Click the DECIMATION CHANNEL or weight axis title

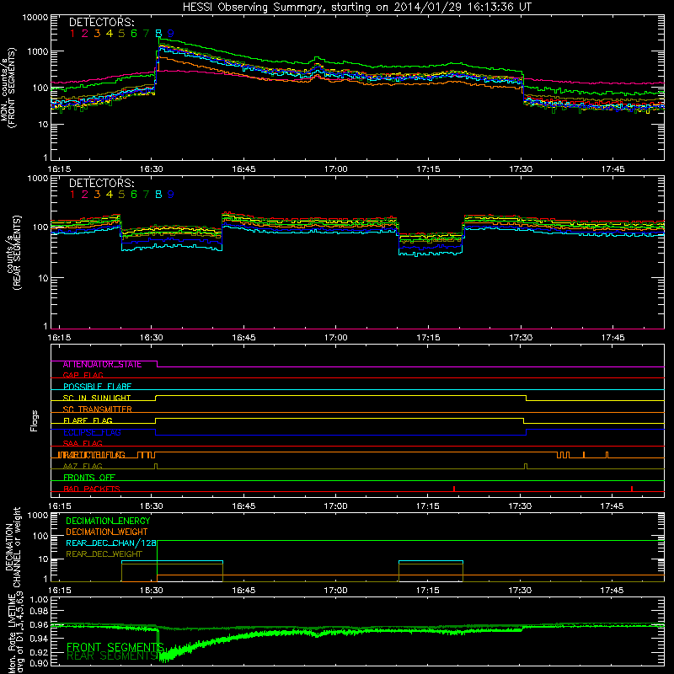[x=13, y=547]
